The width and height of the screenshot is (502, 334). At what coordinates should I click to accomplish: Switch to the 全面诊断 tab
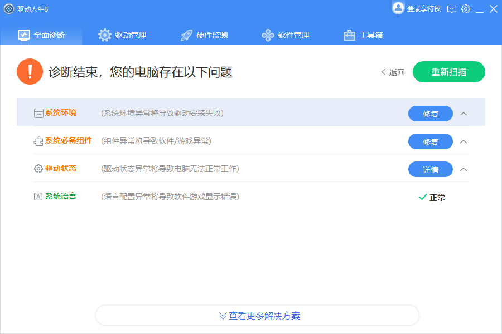pyautogui.click(x=41, y=34)
